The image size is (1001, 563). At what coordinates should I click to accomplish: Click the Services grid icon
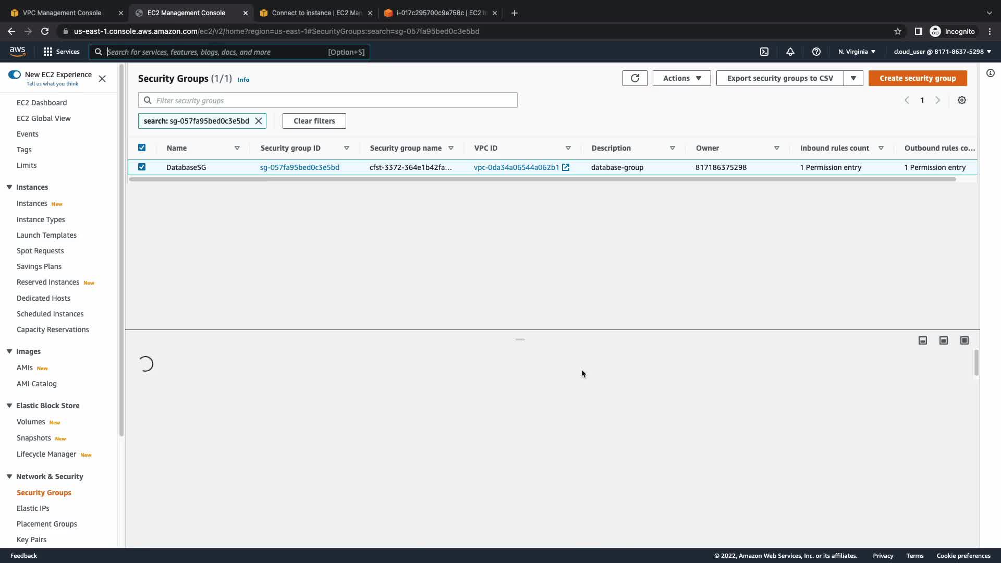coord(48,52)
